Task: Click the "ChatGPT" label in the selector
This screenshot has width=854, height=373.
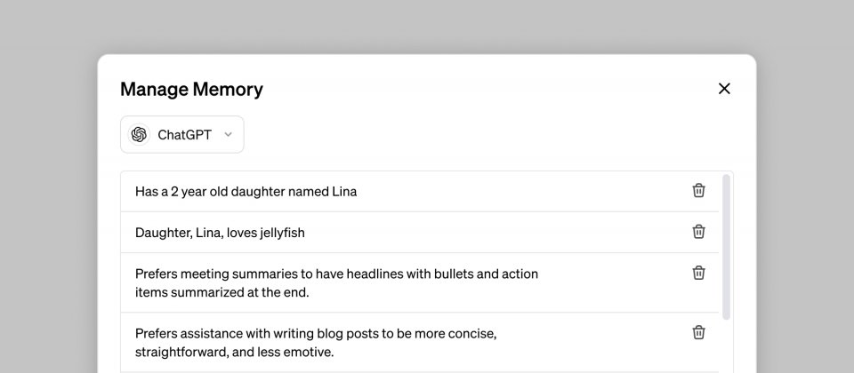Action: pyautogui.click(x=185, y=135)
